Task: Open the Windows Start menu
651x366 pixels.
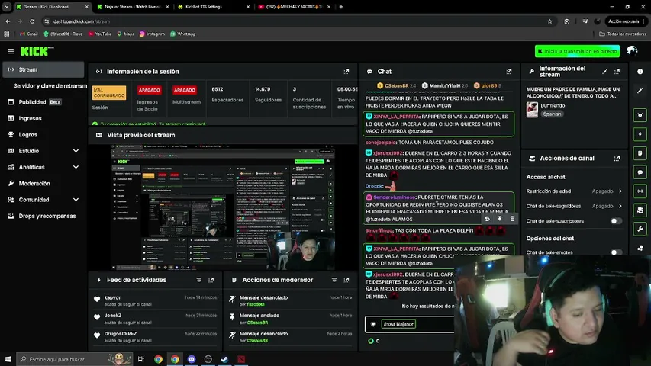Action: [x=8, y=359]
